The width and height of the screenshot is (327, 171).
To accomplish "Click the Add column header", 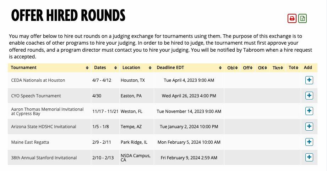I will click(x=308, y=68).
